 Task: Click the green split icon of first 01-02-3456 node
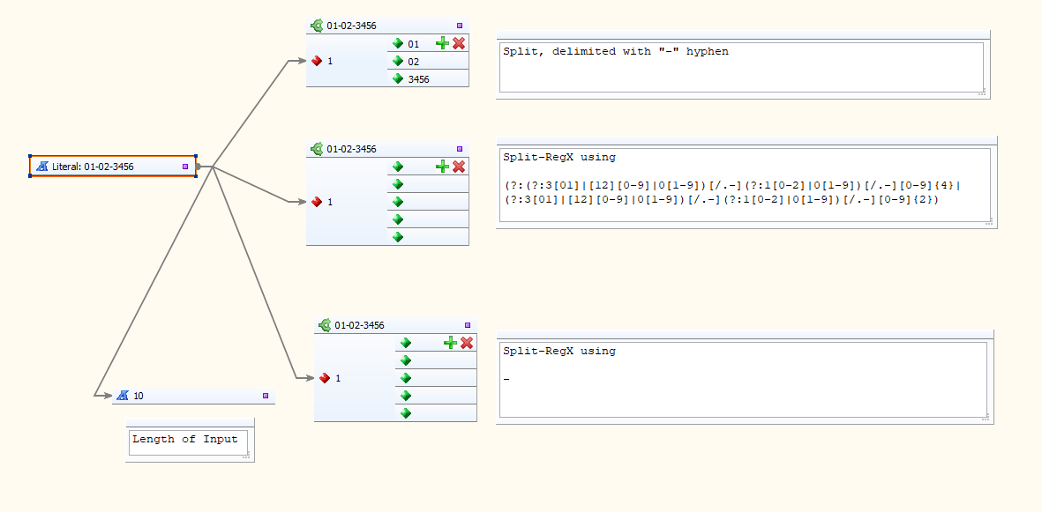317,26
